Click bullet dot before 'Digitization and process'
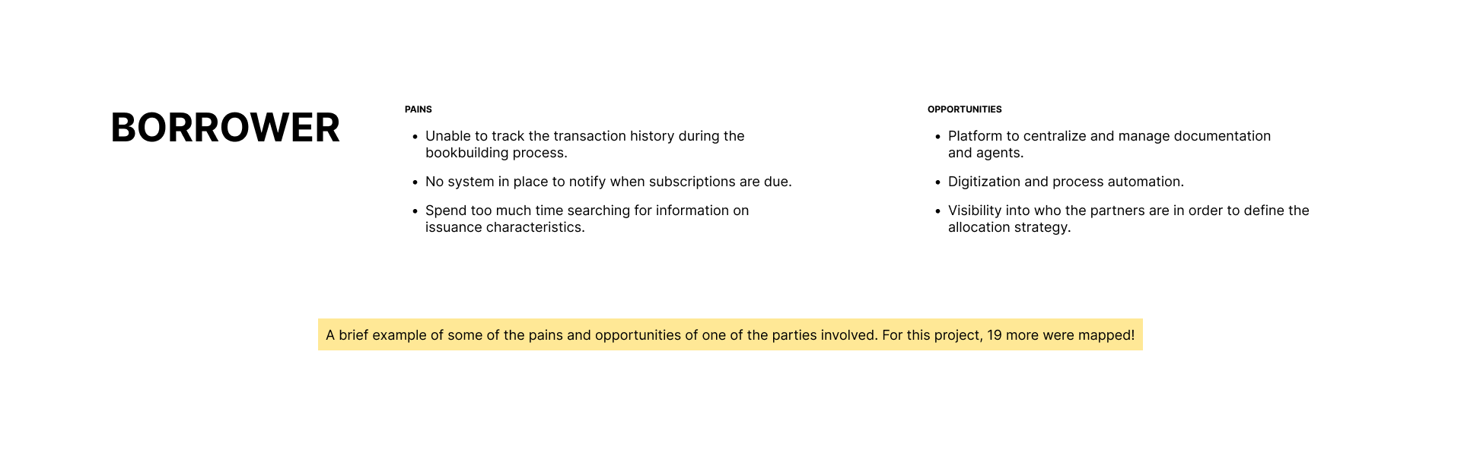The image size is (1461, 453). pos(937,182)
